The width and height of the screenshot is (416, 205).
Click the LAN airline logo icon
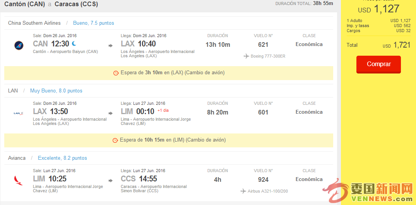(19, 113)
